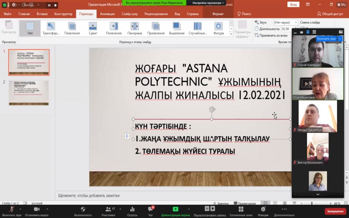Switch to Вставка tab
The height and width of the screenshot is (218, 349).
(42, 14)
